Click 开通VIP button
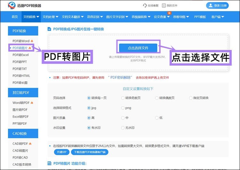 tap(62, 152)
